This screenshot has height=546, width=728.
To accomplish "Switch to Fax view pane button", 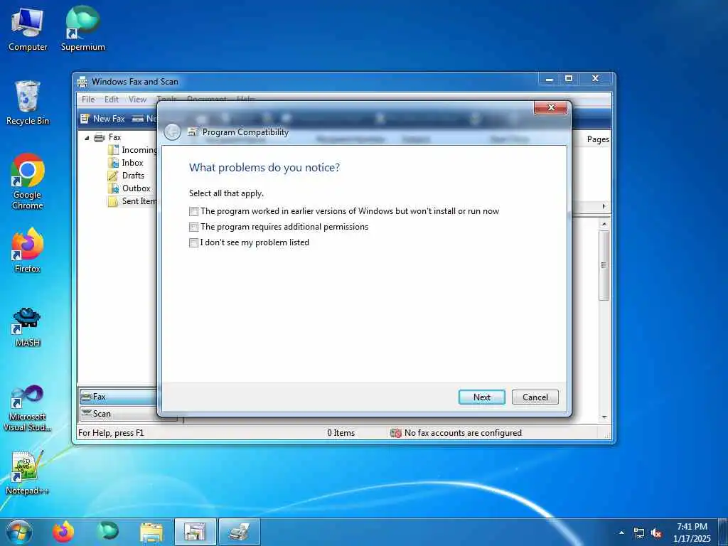I will [119, 397].
